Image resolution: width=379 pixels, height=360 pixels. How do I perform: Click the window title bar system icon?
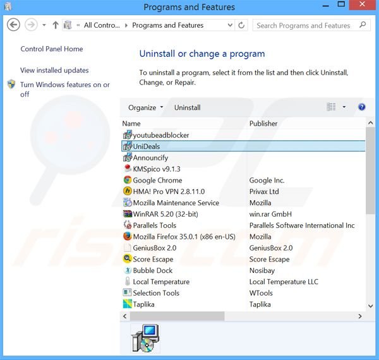pyautogui.click(x=8, y=6)
